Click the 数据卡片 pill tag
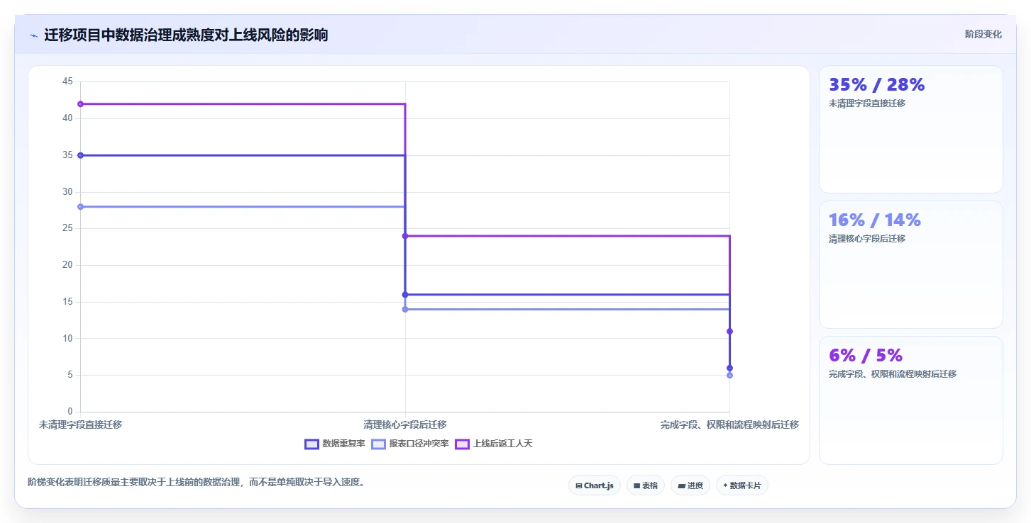This screenshot has height=523, width=1031. click(742, 485)
